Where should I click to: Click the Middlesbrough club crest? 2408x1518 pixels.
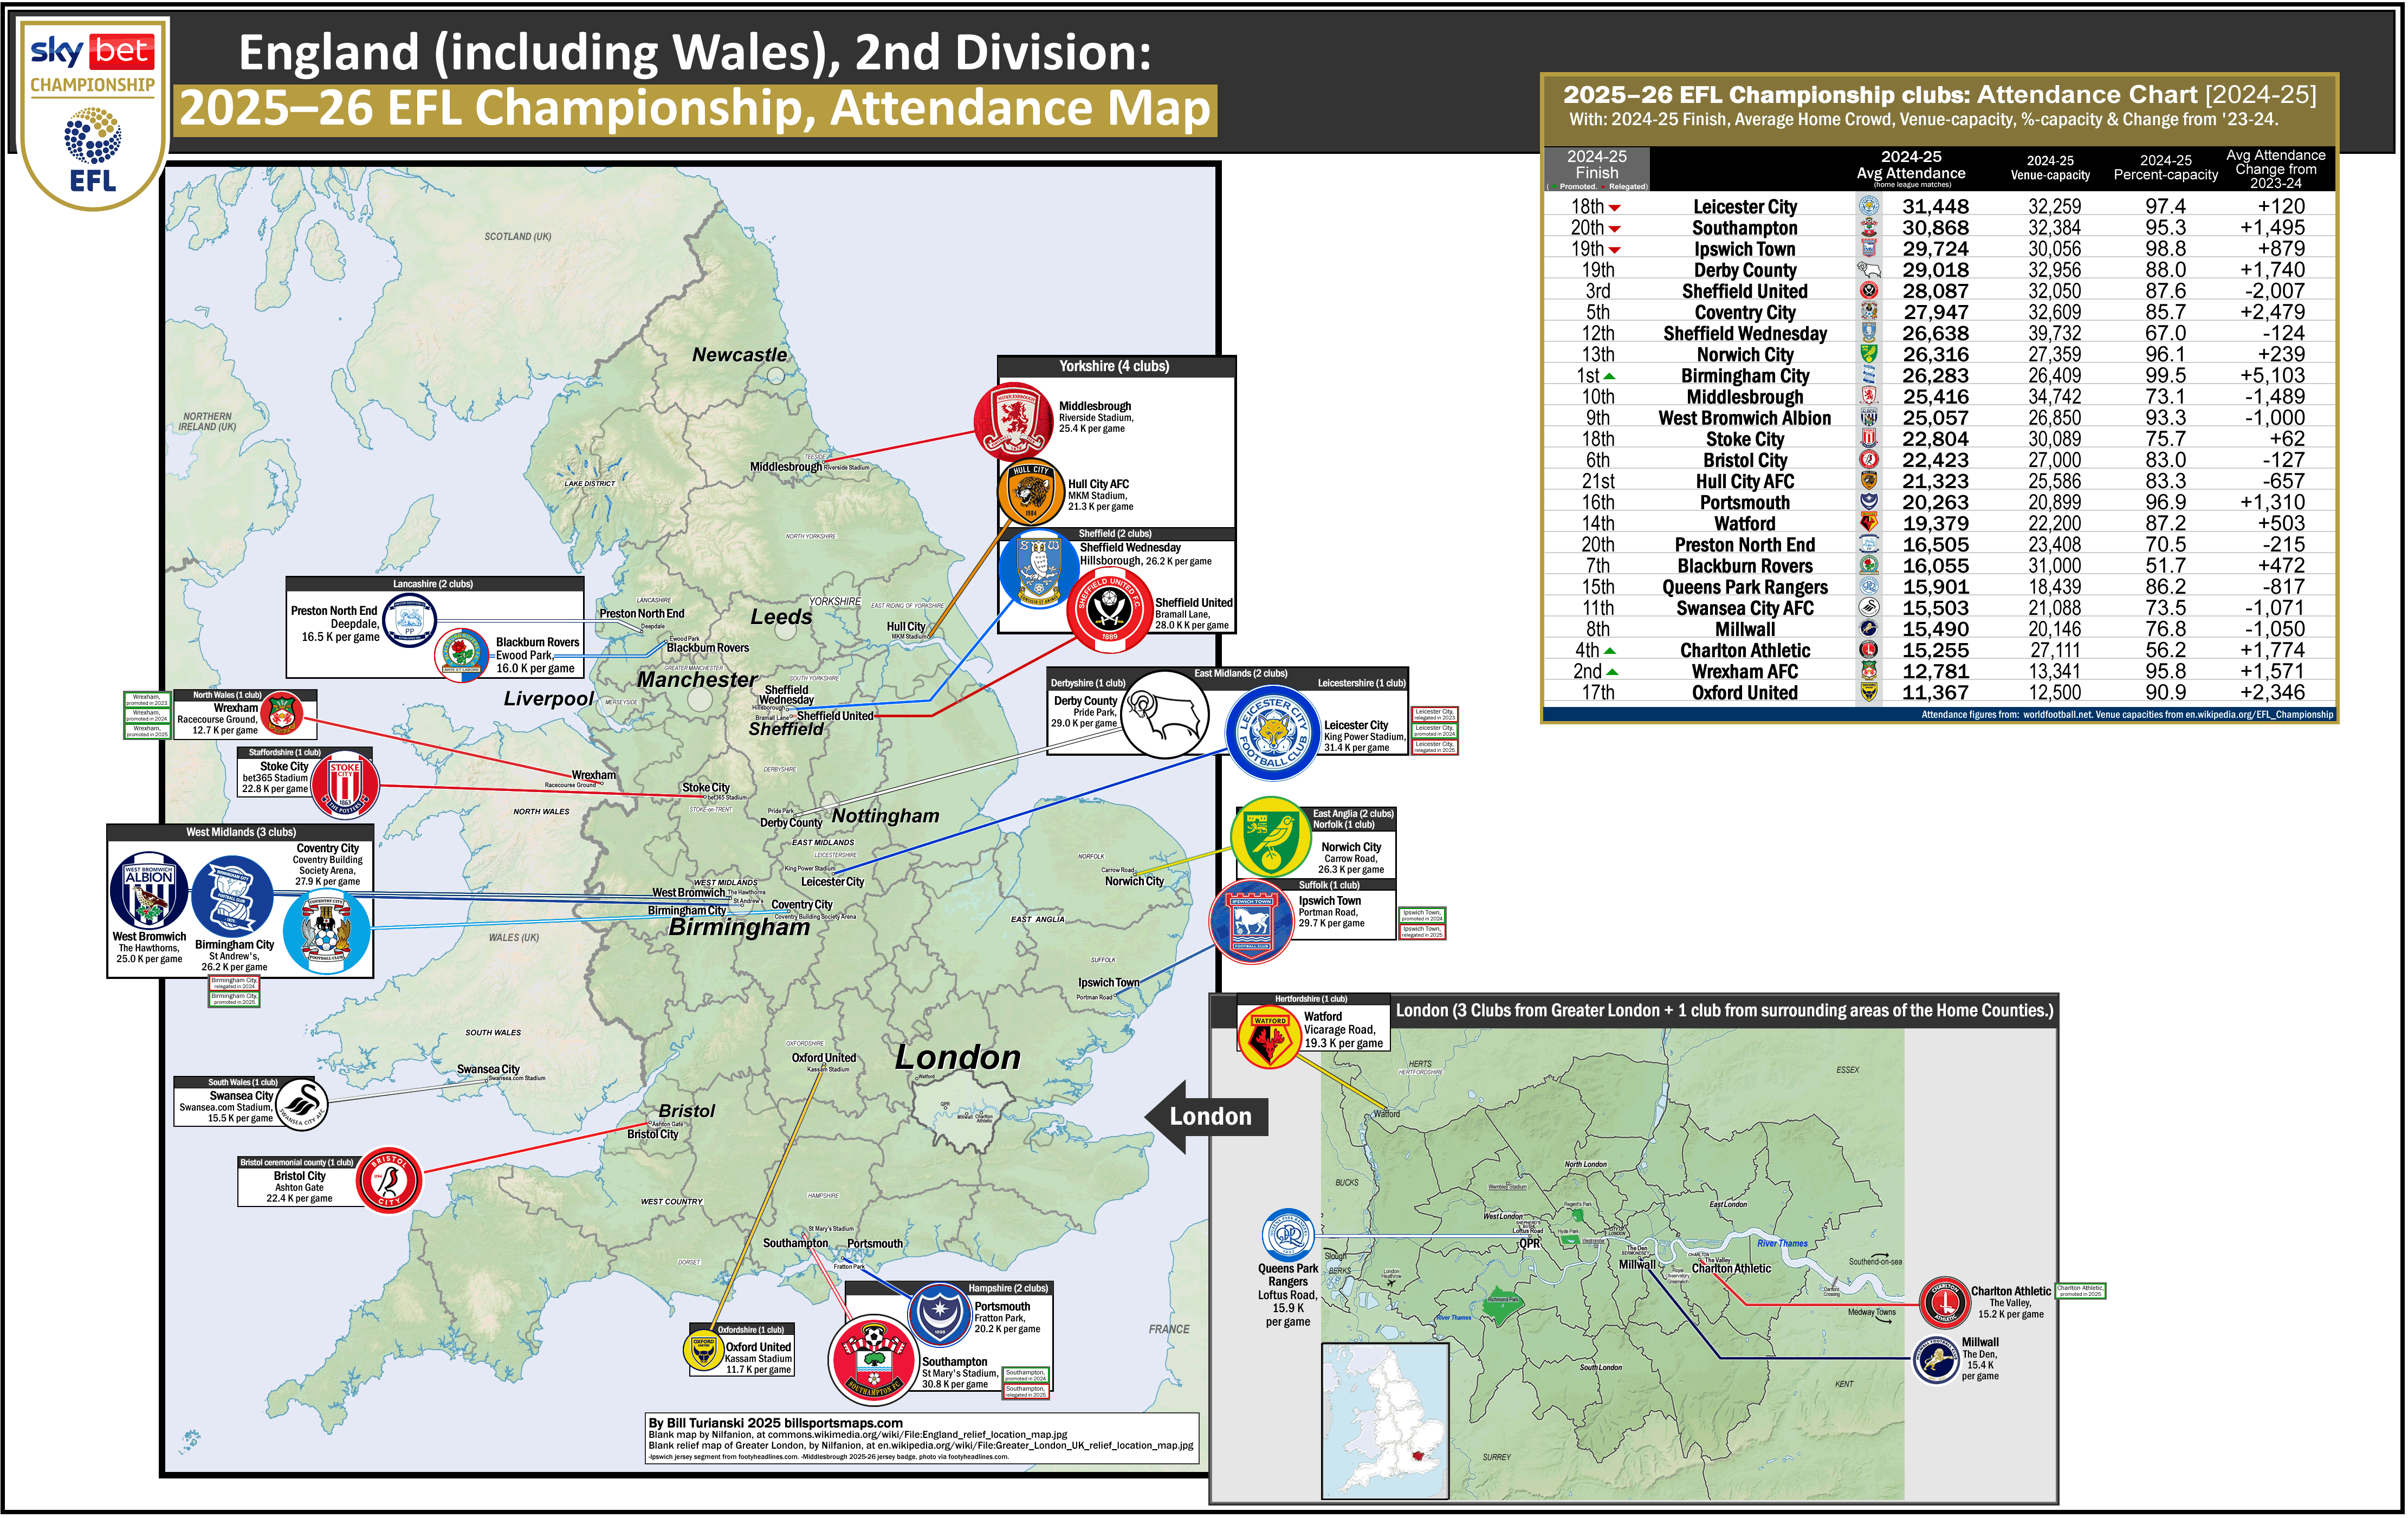(1013, 421)
